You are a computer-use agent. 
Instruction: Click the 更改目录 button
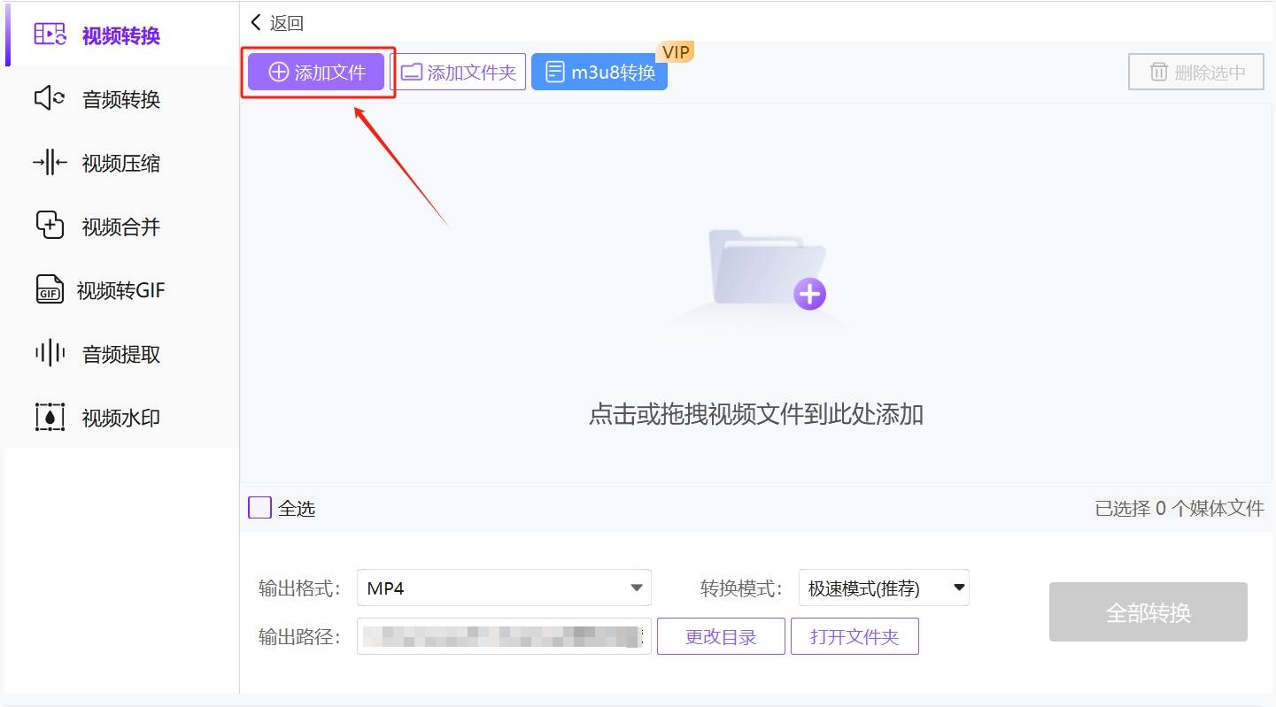click(x=721, y=637)
